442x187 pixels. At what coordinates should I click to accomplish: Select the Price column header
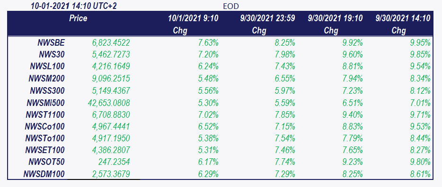(x=78, y=18)
